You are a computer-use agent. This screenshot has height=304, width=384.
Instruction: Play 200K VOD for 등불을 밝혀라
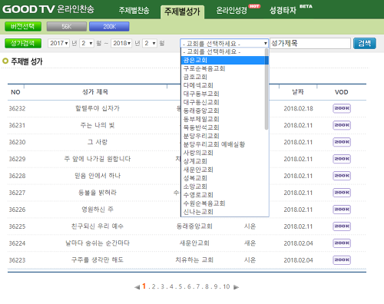point(342,193)
